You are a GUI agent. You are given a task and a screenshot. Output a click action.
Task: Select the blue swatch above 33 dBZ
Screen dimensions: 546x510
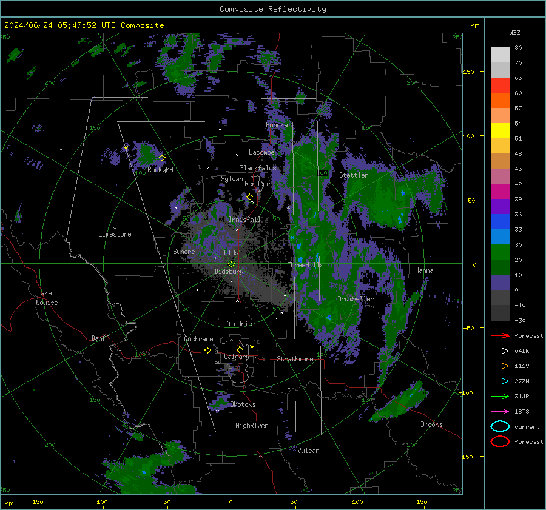click(500, 222)
